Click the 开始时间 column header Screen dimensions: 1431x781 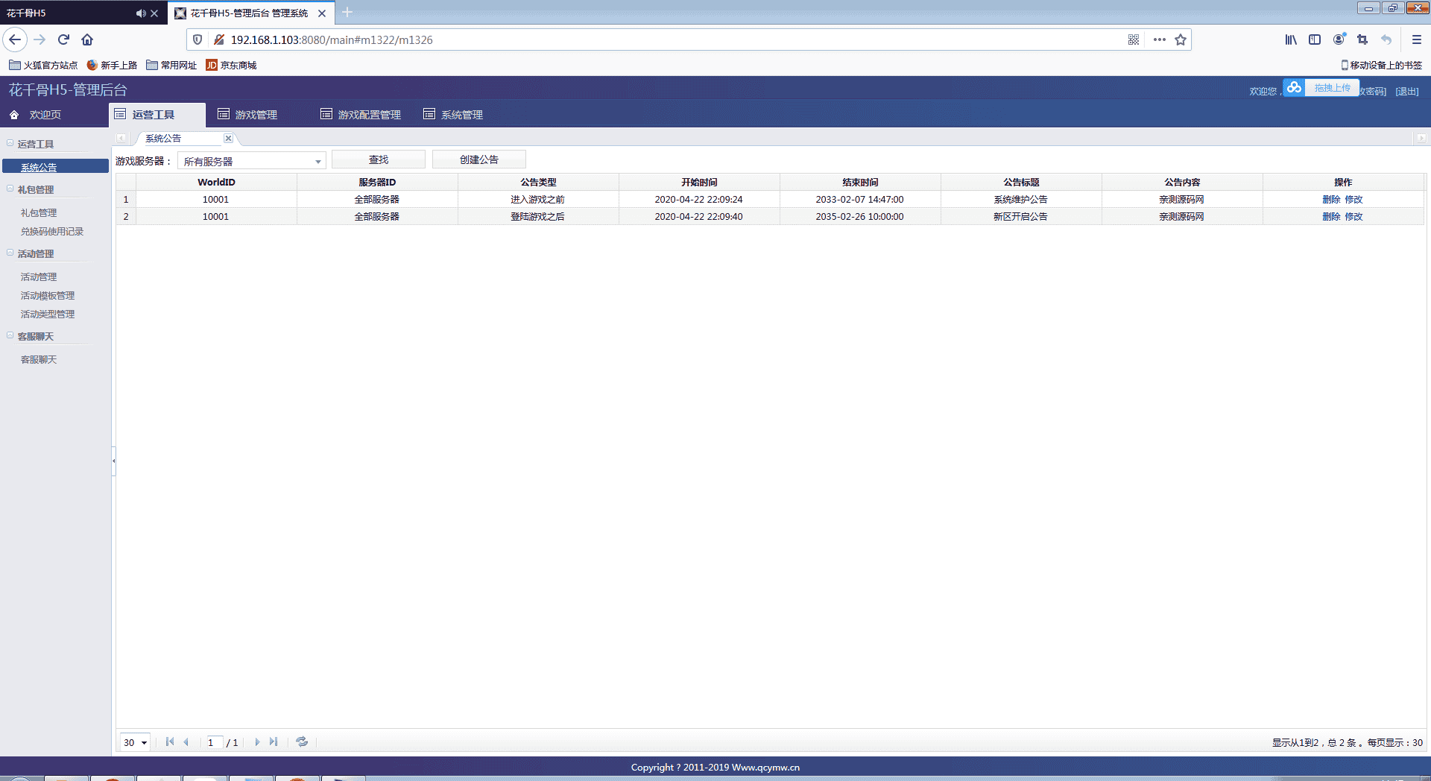pos(699,182)
